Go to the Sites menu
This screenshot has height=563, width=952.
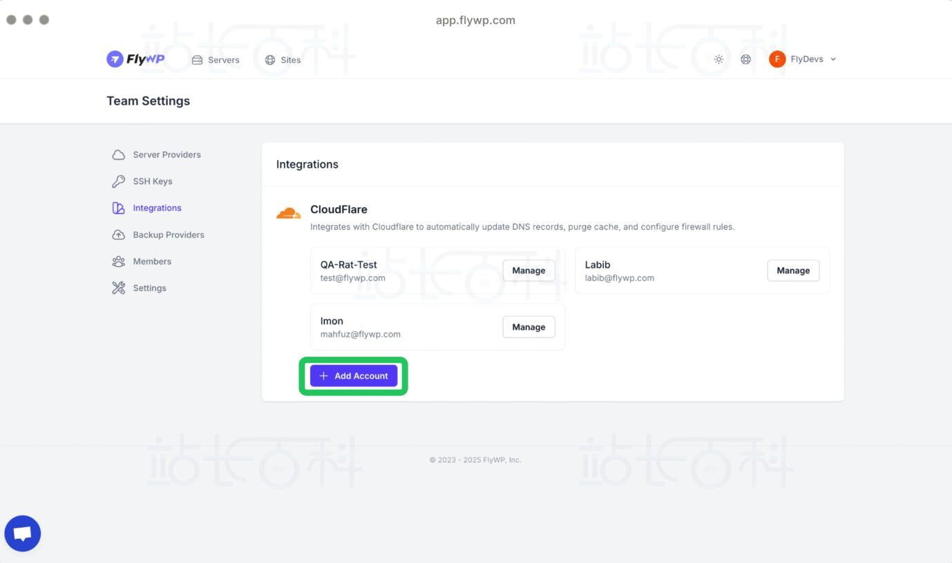(283, 60)
